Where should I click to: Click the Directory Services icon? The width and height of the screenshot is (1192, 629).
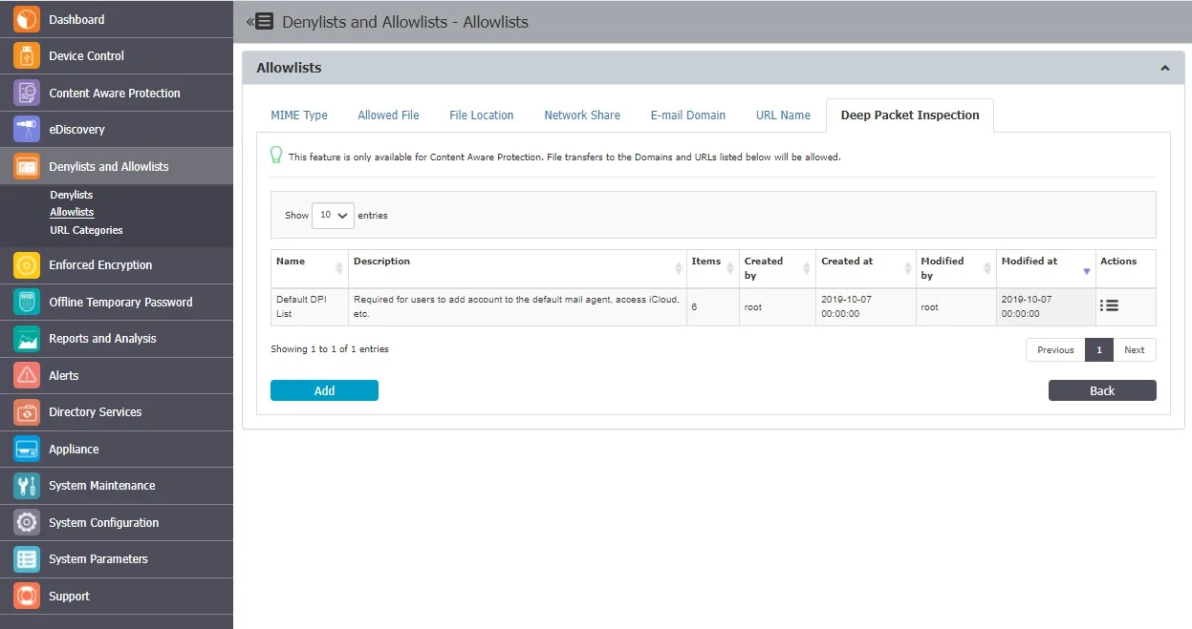click(x=27, y=411)
